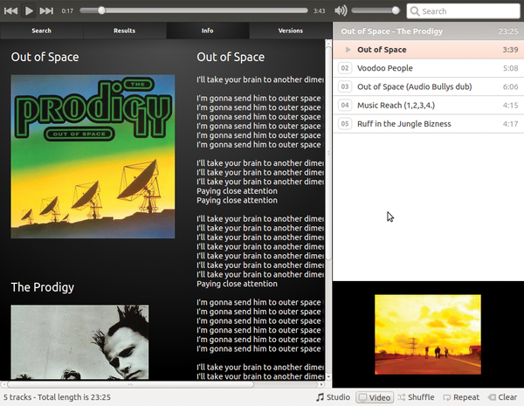Click the 5 tracks total length status text
524x406 pixels.
[x=57, y=397]
